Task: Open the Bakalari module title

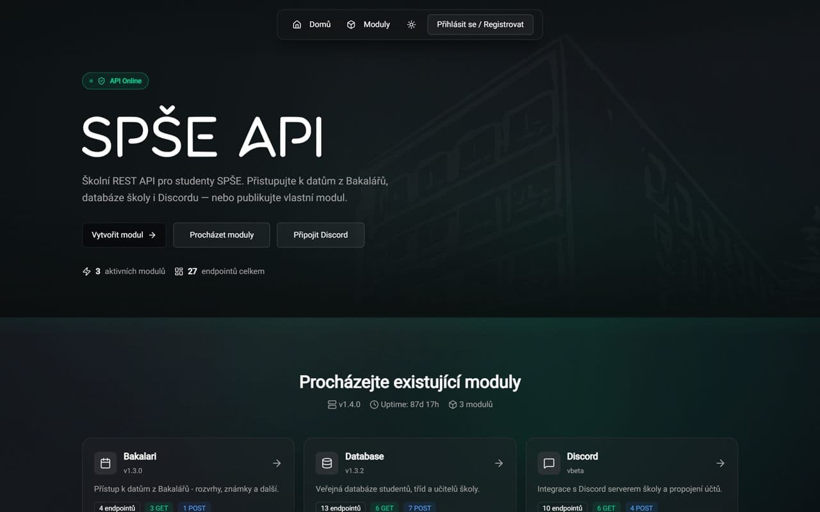Action: pyautogui.click(x=140, y=456)
